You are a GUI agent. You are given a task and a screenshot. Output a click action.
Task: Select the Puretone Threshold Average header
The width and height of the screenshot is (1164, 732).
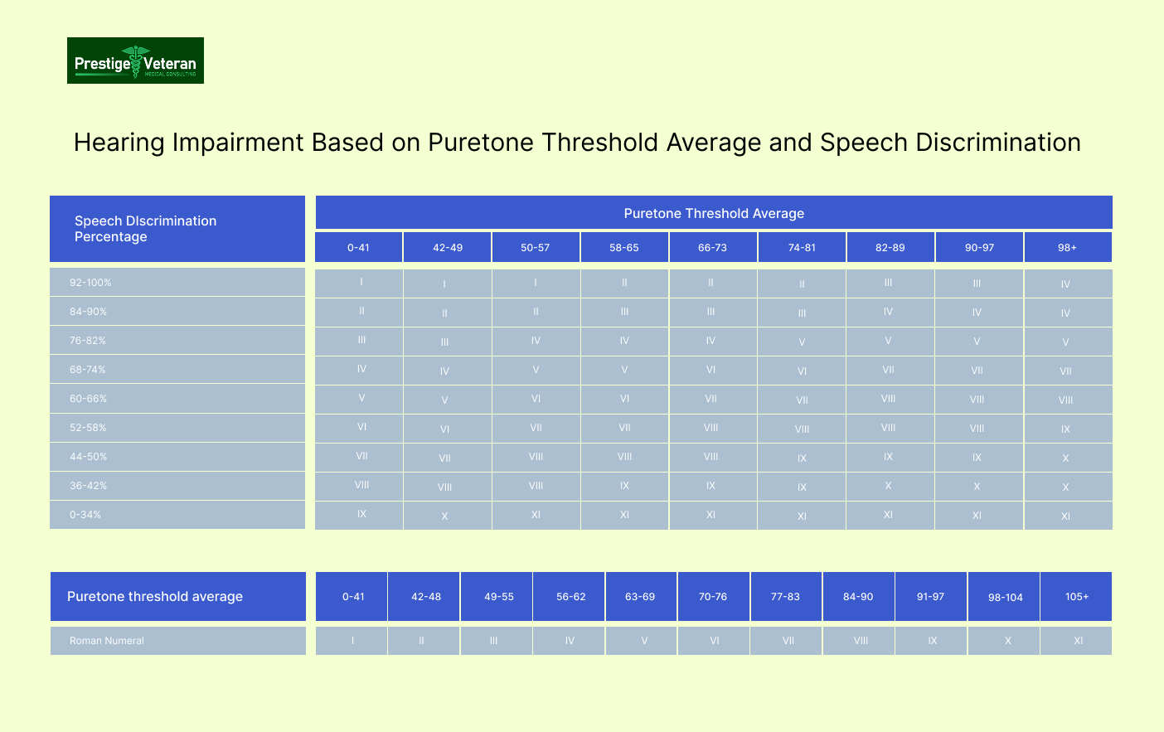[x=713, y=213]
